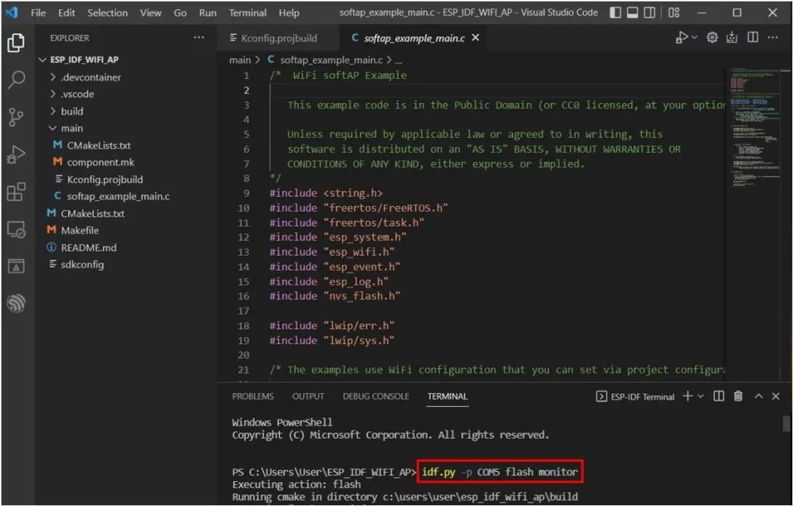The height and width of the screenshot is (506, 793).
Task: Open Explorer Views and More Actions ellipsis
Action: point(199,37)
